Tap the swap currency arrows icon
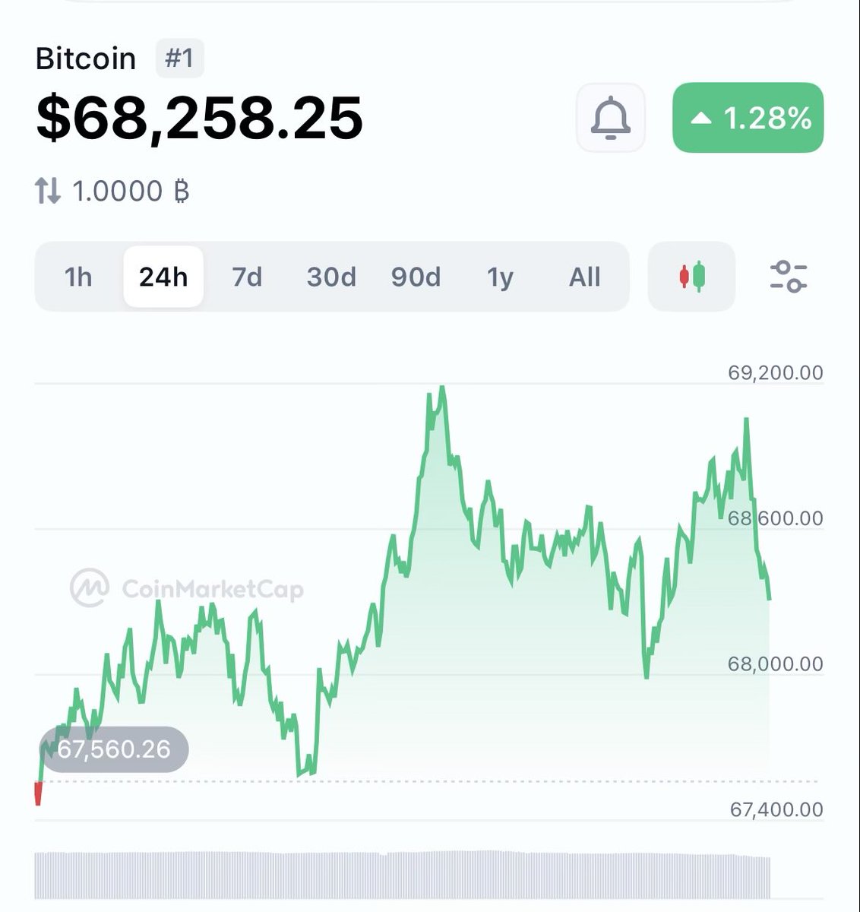860x912 pixels. [47, 190]
